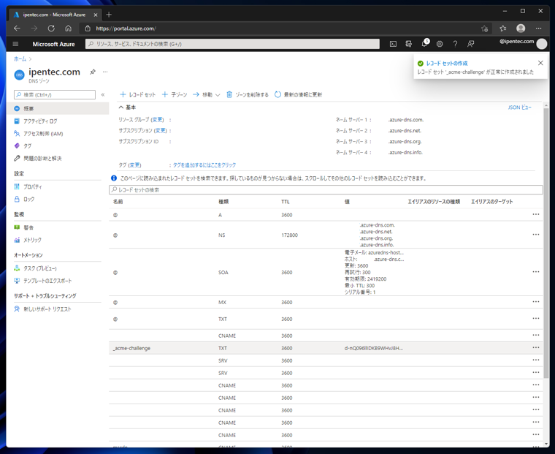Open browser profile icon
Image resolution: width=555 pixels, height=454 pixels.
coord(521,29)
